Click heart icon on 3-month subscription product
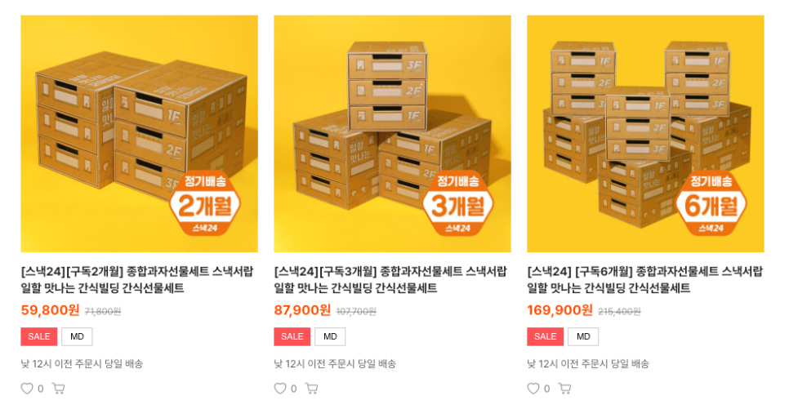This screenshot has width=789, height=409. point(280,389)
